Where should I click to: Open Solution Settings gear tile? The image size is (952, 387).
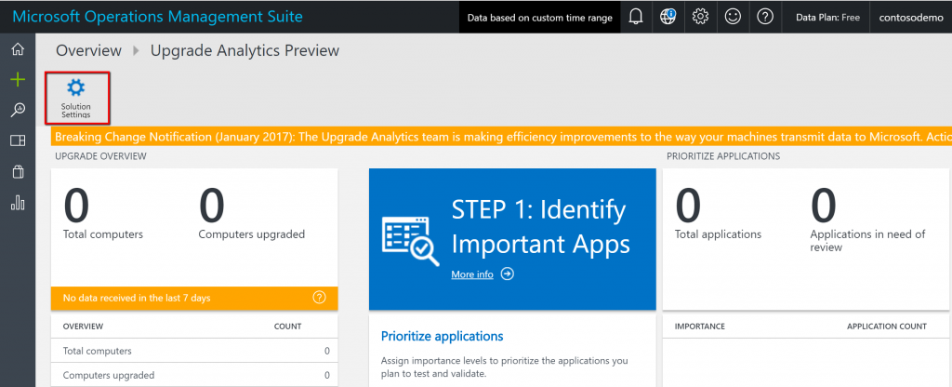point(76,97)
